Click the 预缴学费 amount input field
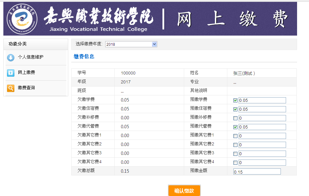The height and width of the screenshot is (196, 309). coord(262,100)
